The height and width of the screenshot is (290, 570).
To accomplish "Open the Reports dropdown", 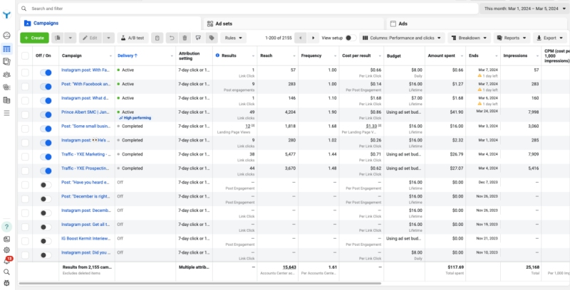I will [512, 38].
